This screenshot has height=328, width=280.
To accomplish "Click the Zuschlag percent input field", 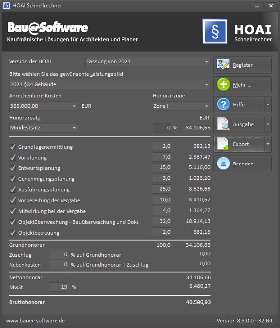I will (59, 255).
